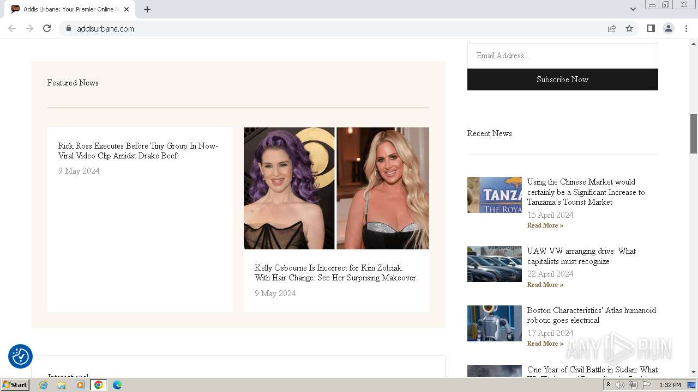The height and width of the screenshot is (392, 698).
Task: Click the Recent News heading
Action: [489, 133]
